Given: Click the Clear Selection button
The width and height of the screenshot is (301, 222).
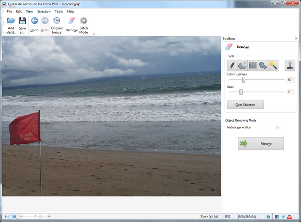Looking at the screenshot, I should point(245,105).
